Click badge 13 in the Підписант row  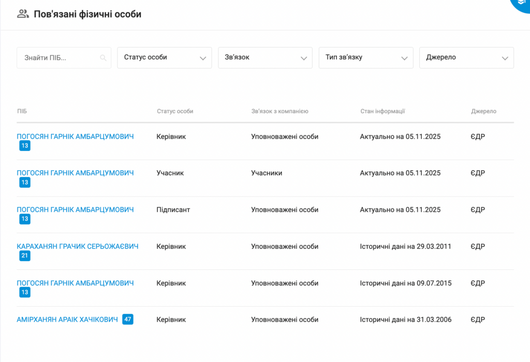[x=25, y=219]
